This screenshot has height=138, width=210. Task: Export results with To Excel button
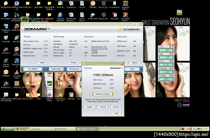103,107
